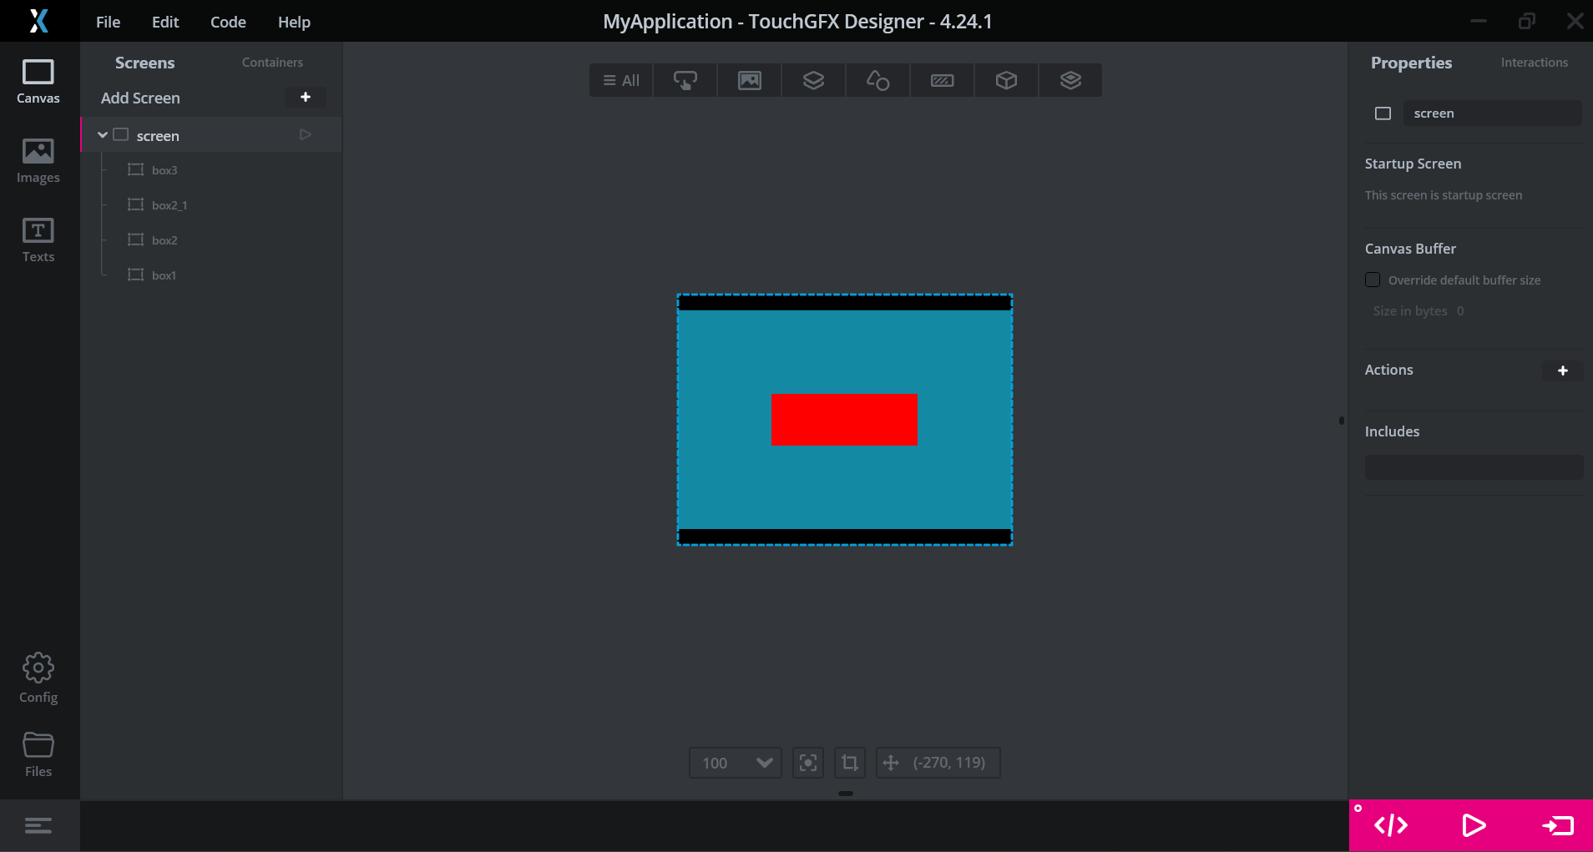Open the Code menu
Screen dimensions: 1593x852
(227, 22)
